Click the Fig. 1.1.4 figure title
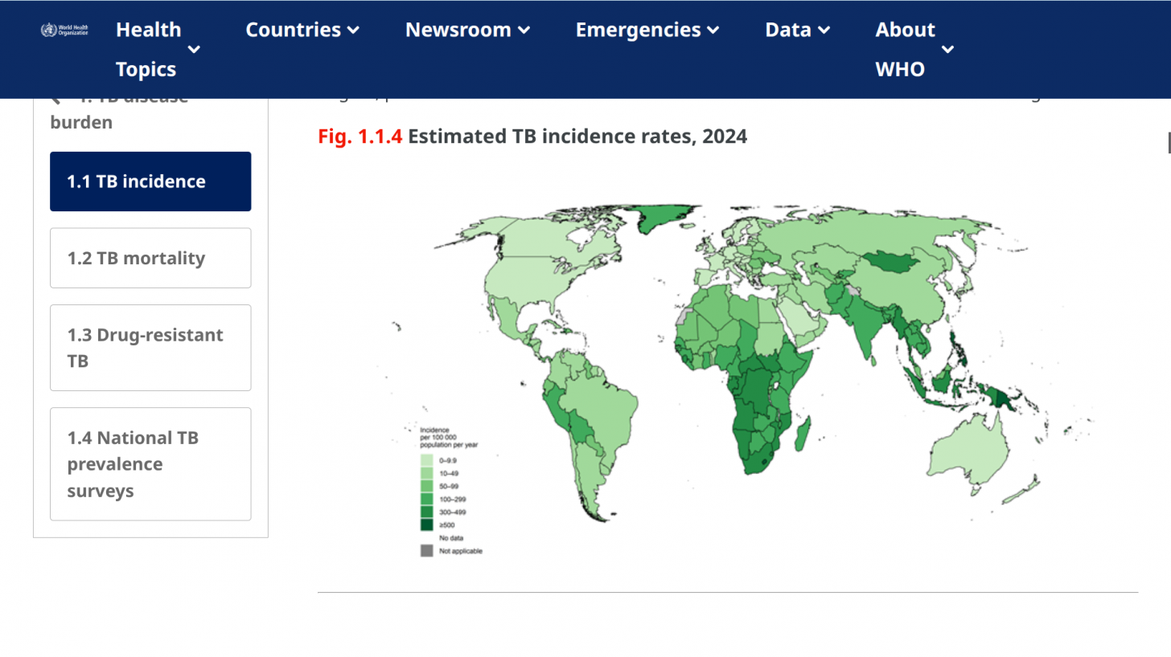Viewport: 1171px width, 657px height. 532,137
